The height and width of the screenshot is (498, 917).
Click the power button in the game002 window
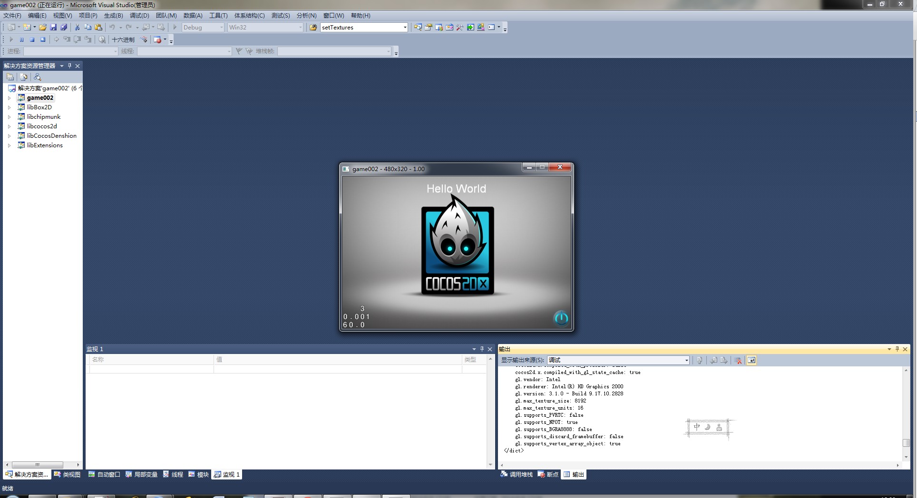click(x=561, y=318)
